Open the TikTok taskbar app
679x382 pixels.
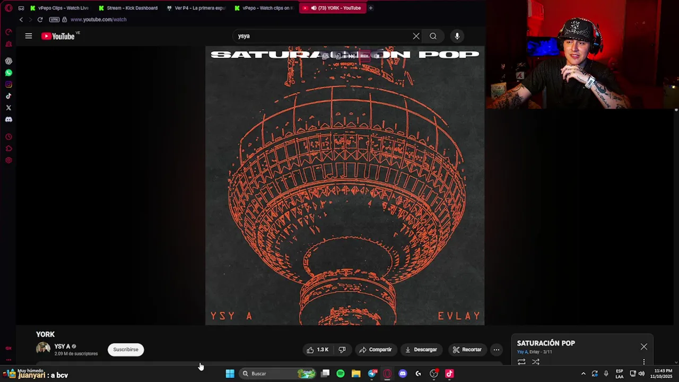pos(449,374)
